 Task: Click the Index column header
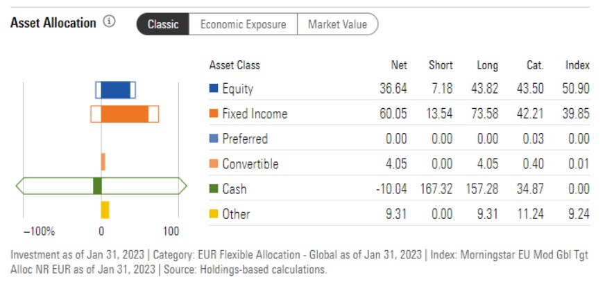click(577, 65)
